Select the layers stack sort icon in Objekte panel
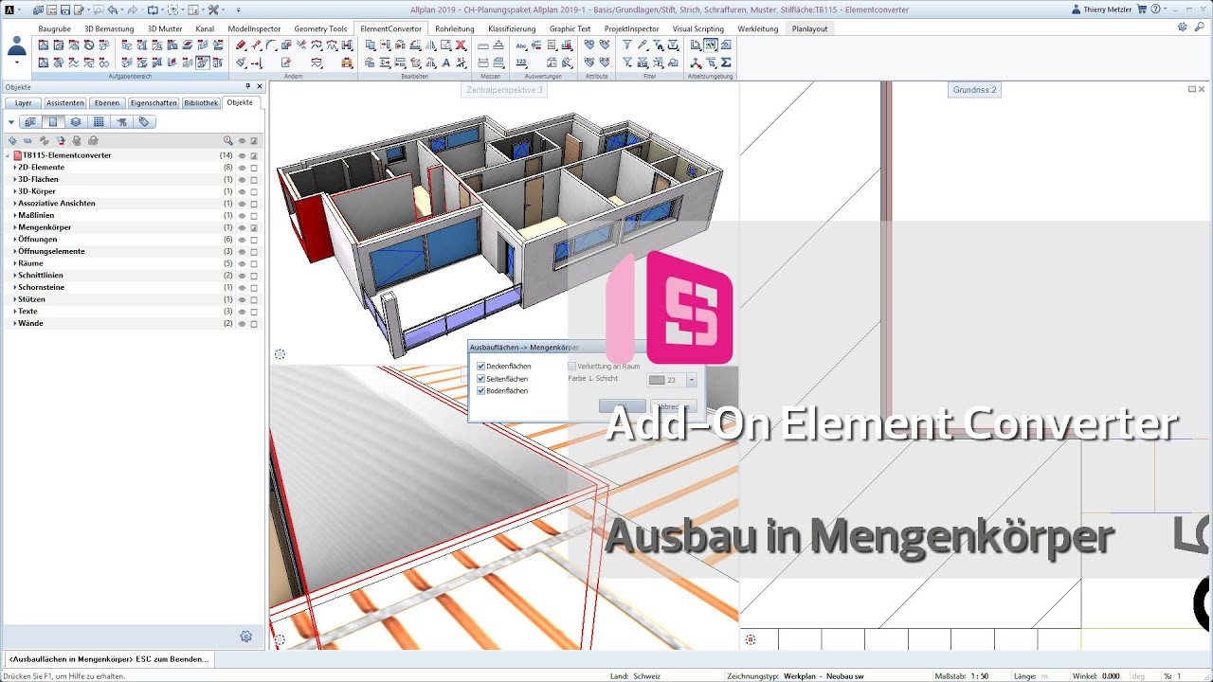Image resolution: width=1213 pixels, height=682 pixels. [75, 122]
